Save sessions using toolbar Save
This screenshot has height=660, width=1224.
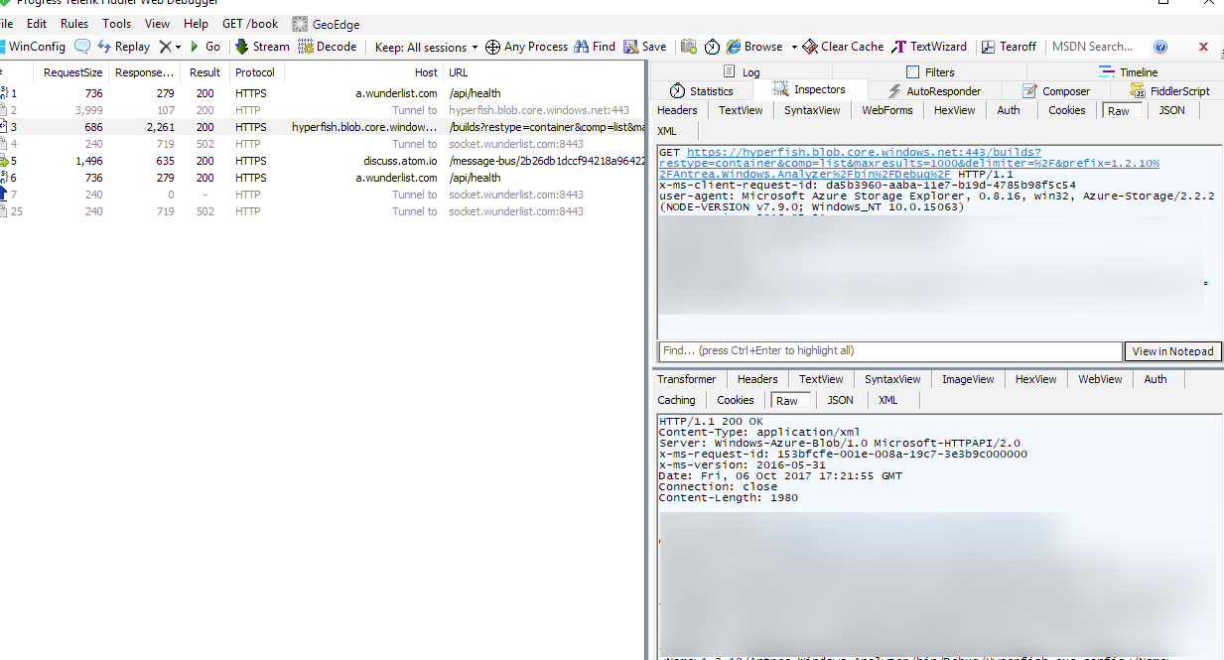point(645,47)
